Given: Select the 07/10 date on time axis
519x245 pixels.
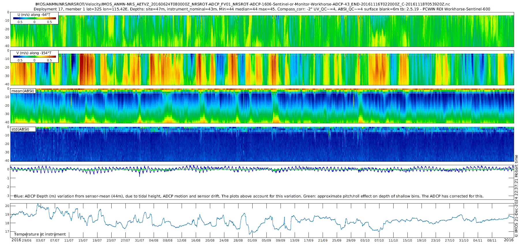Looking at the screenshot, I should (379, 240).
